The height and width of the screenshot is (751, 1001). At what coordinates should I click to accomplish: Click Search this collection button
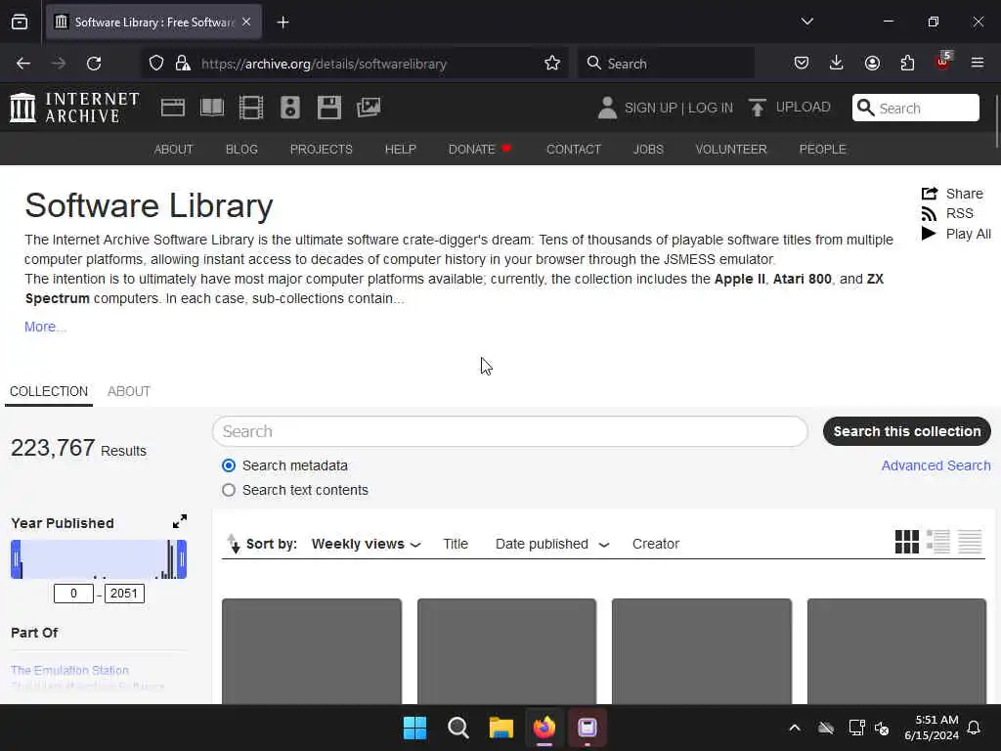click(x=906, y=431)
